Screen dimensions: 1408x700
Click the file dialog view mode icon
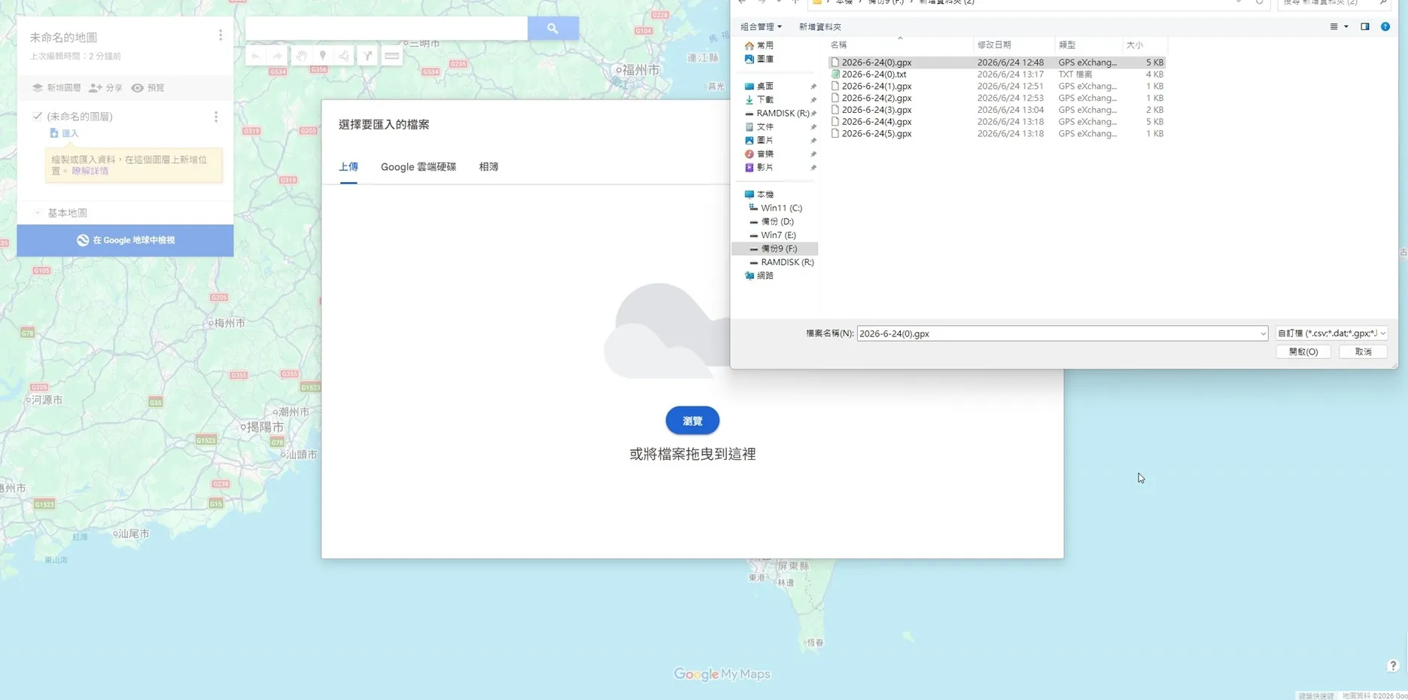click(x=1334, y=26)
